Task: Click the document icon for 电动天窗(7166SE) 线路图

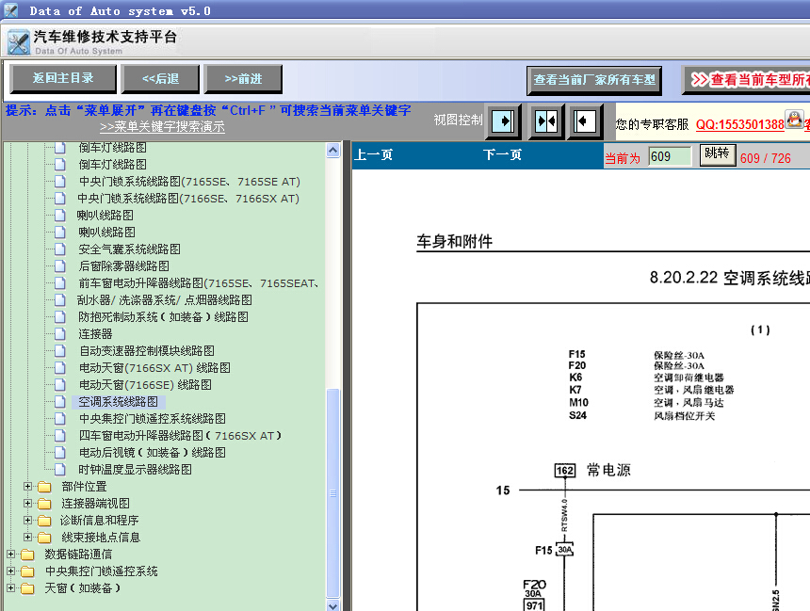Action: (x=60, y=385)
